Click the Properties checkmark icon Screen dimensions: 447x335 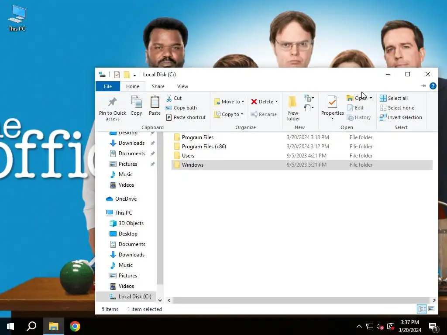click(332, 102)
